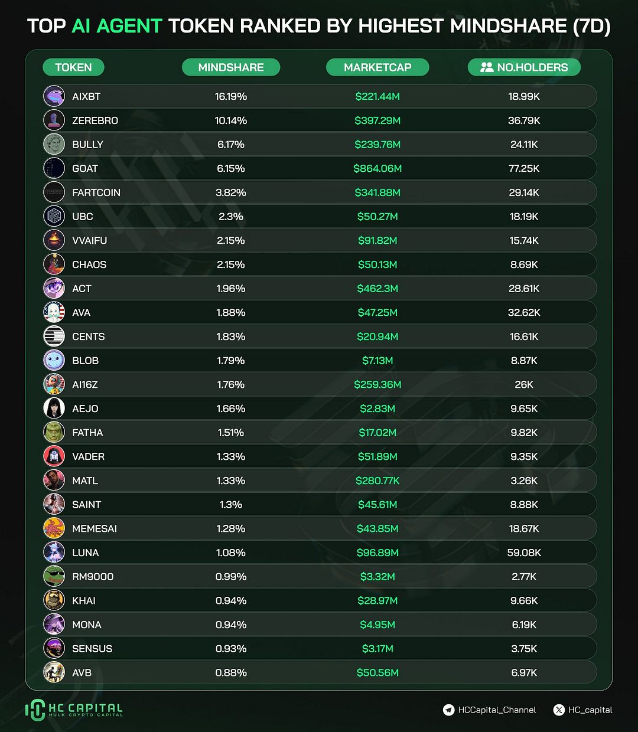Open the HCCapital_Channel Telegram link
This screenshot has width=638, height=732.
(497, 710)
